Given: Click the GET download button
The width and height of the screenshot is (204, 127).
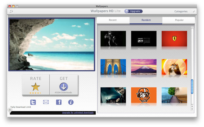Looking at the screenshot, I should tap(64, 85).
